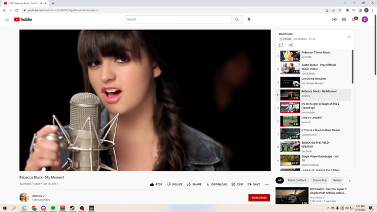The height and width of the screenshot is (212, 377).
Task: Click the Dislike button
Action: point(174,184)
